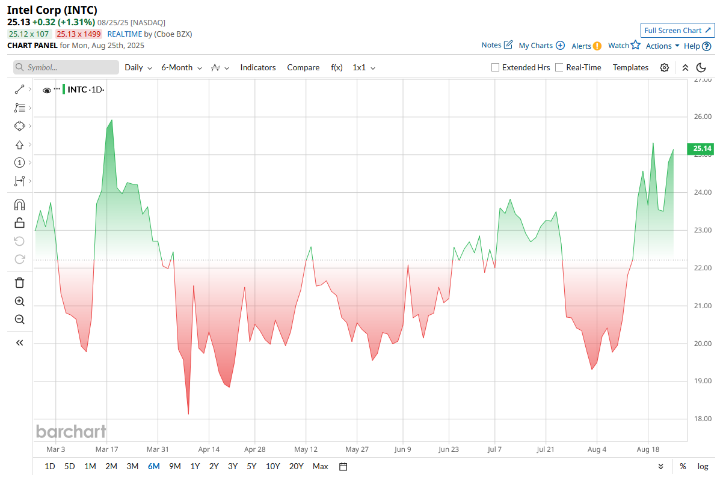The width and height of the screenshot is (726, 495).
Task: Choose the shapes drawing tool
Action: (19, 126)
